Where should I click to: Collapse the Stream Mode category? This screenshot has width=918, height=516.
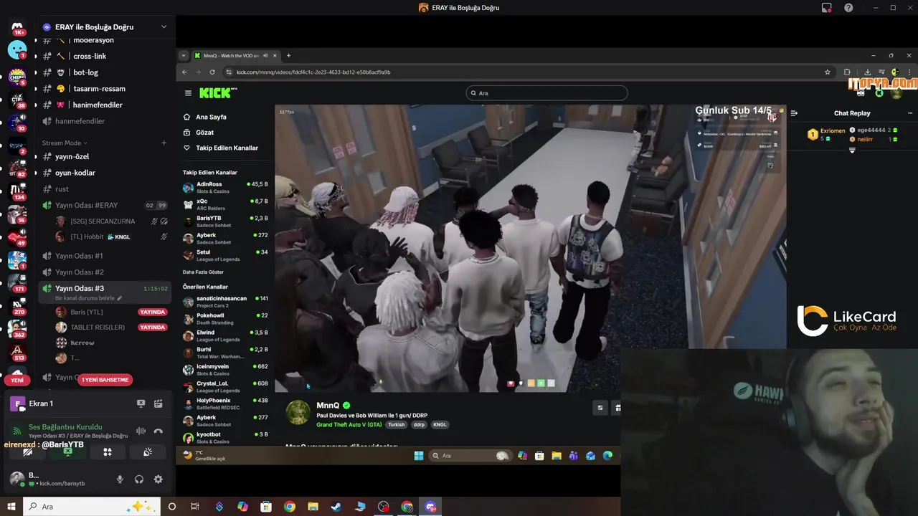[64, 143]
